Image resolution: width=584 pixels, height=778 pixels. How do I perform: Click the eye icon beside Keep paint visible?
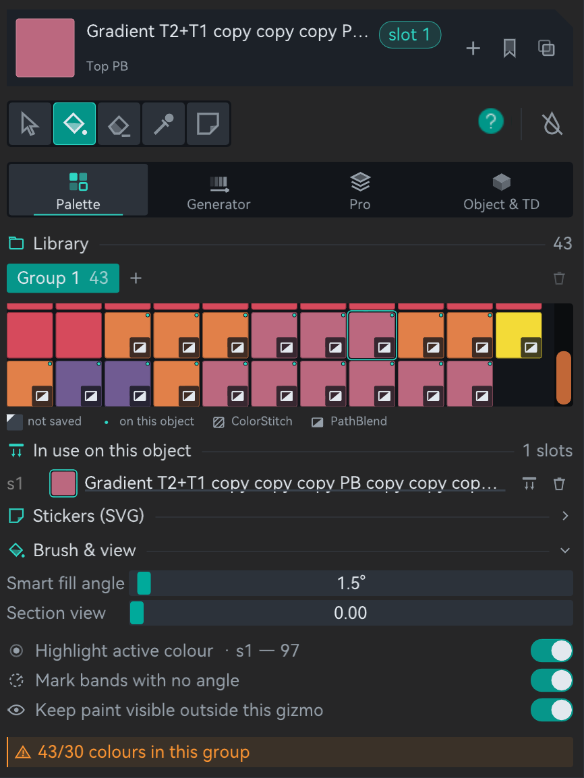coord(16,710)
